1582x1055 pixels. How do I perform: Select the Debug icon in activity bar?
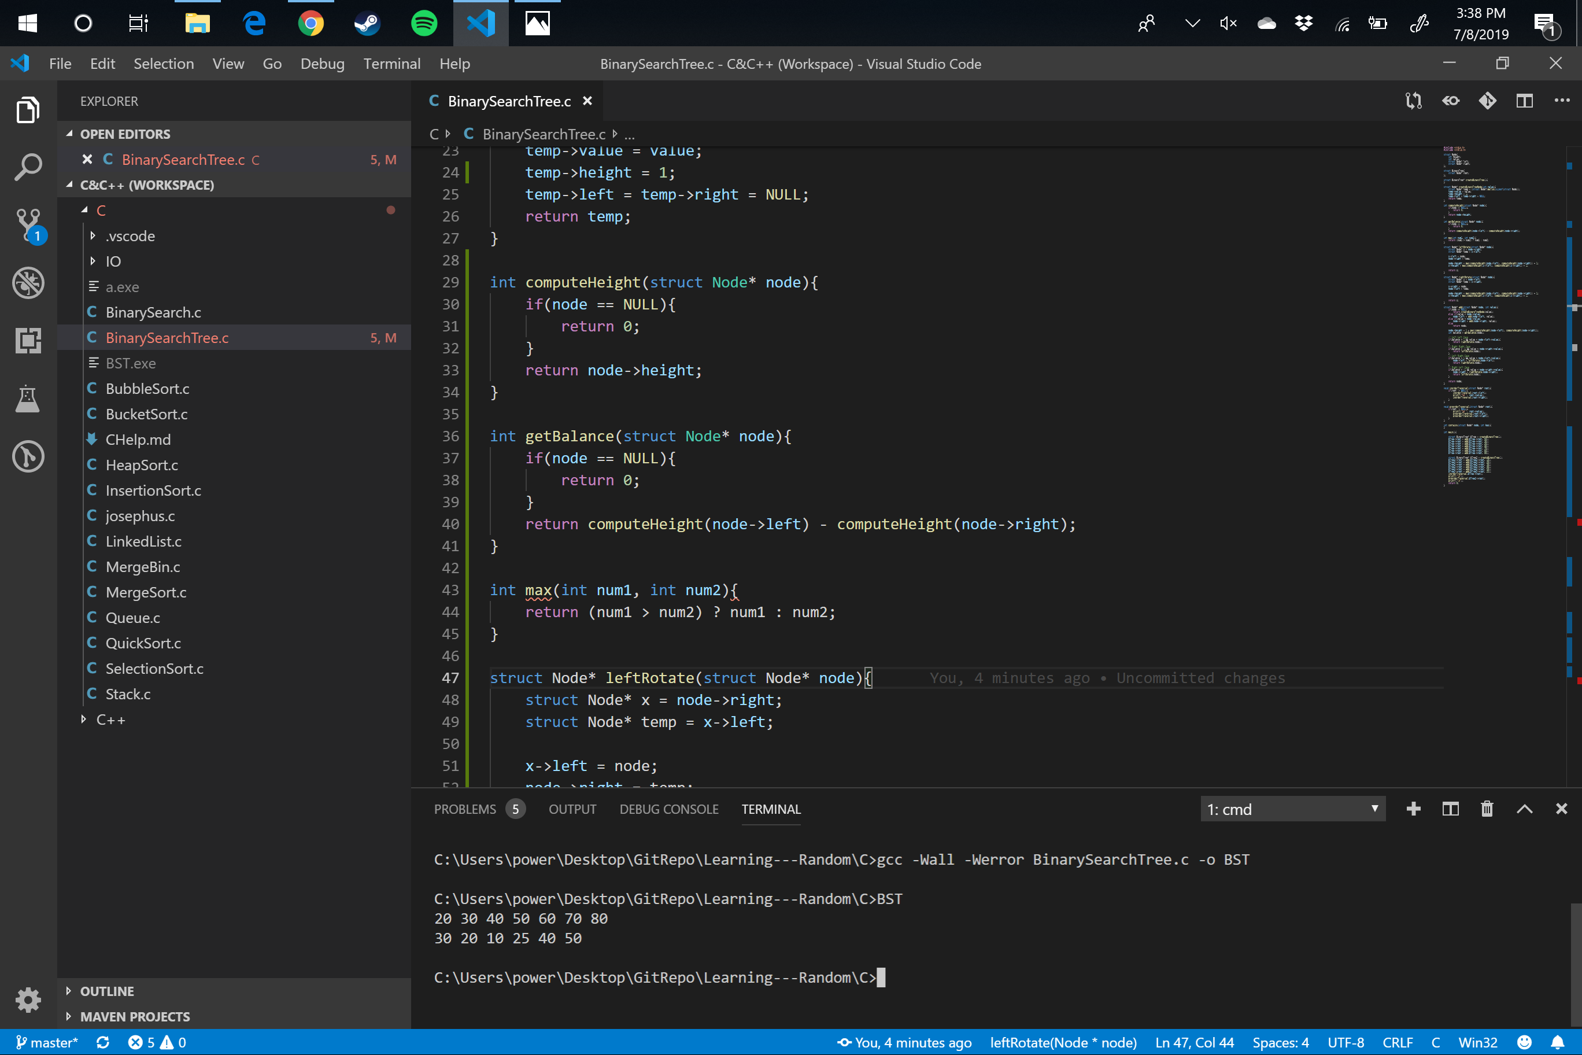point(28,283)
